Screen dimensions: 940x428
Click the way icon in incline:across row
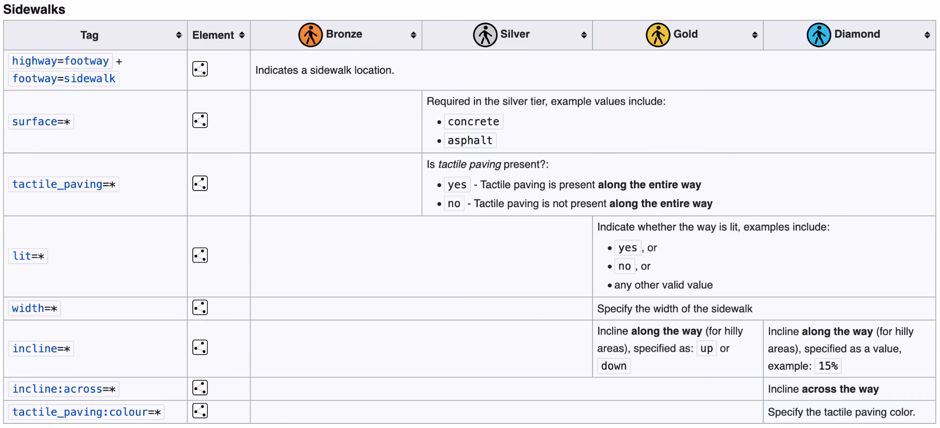pyautogui.click(x=200, y=388)
